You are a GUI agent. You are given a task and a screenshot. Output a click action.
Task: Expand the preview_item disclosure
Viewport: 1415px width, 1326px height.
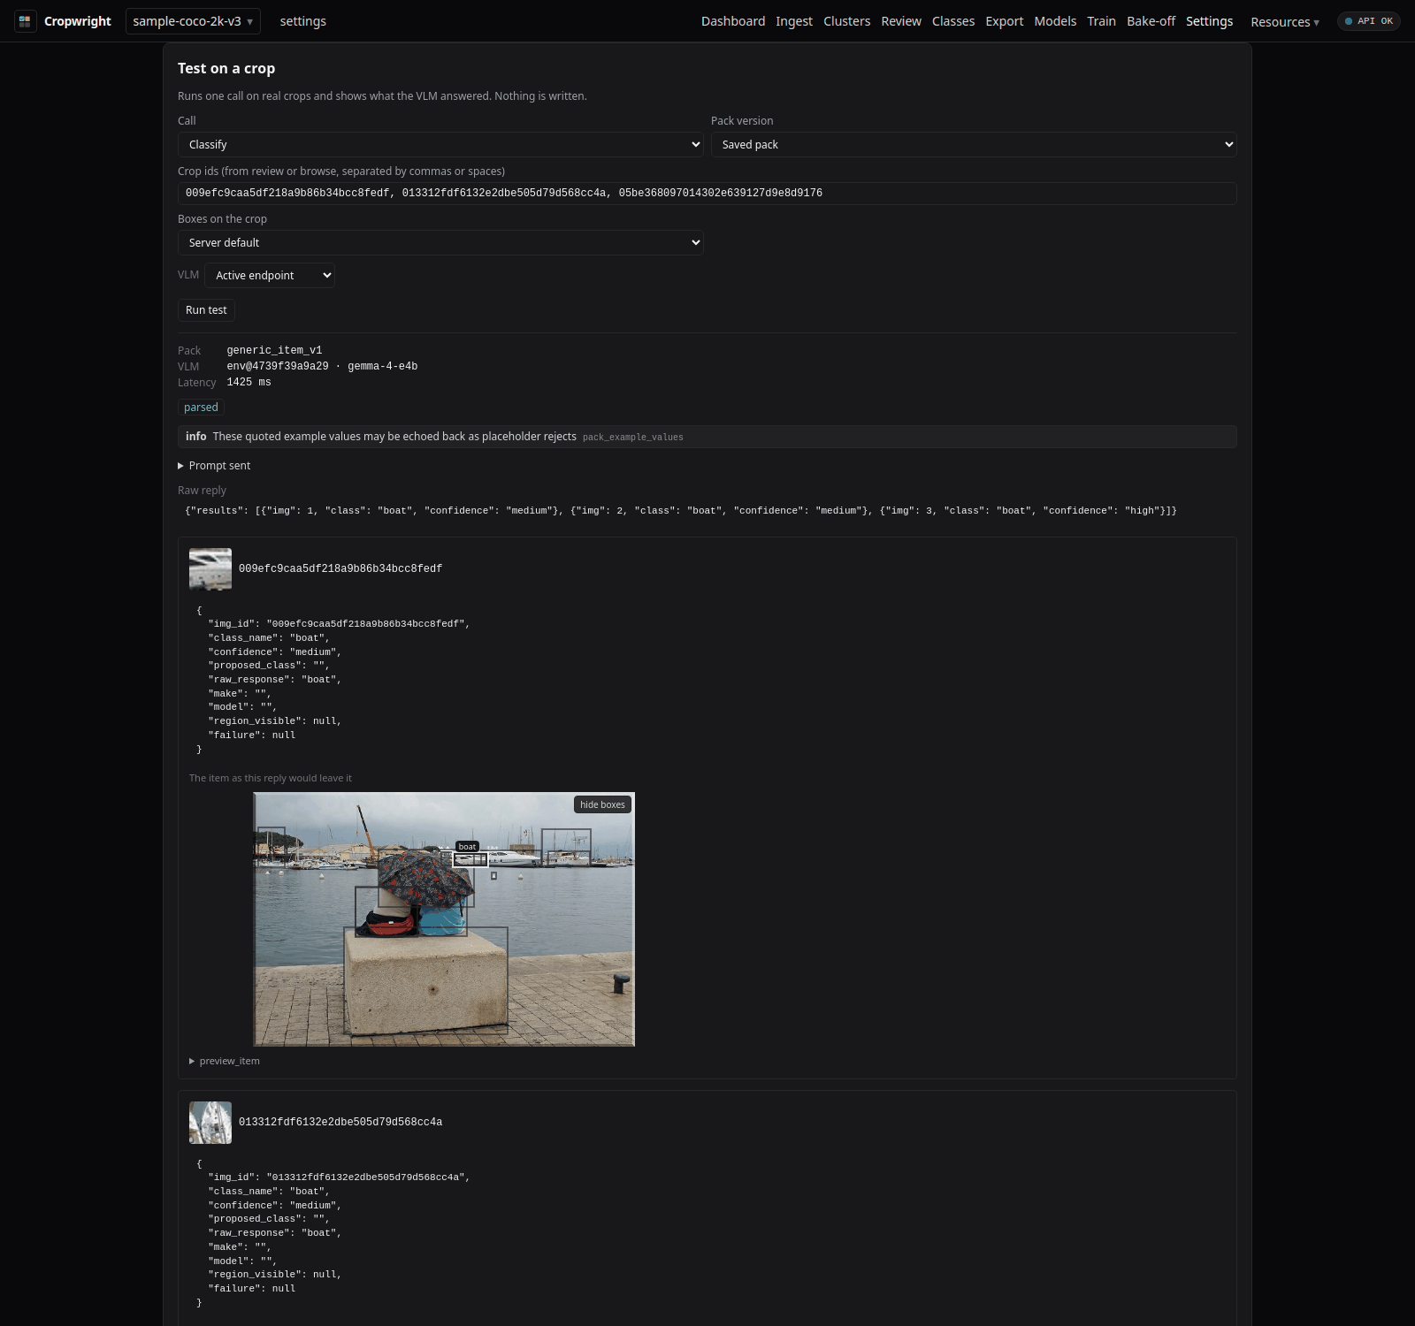tap(225, 1061)
